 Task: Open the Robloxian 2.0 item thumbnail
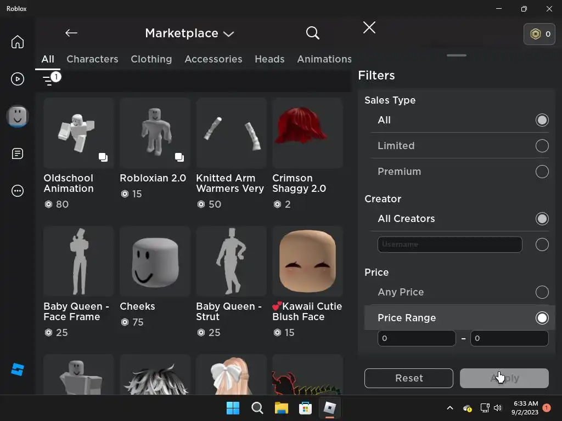(x=155, y=133)
